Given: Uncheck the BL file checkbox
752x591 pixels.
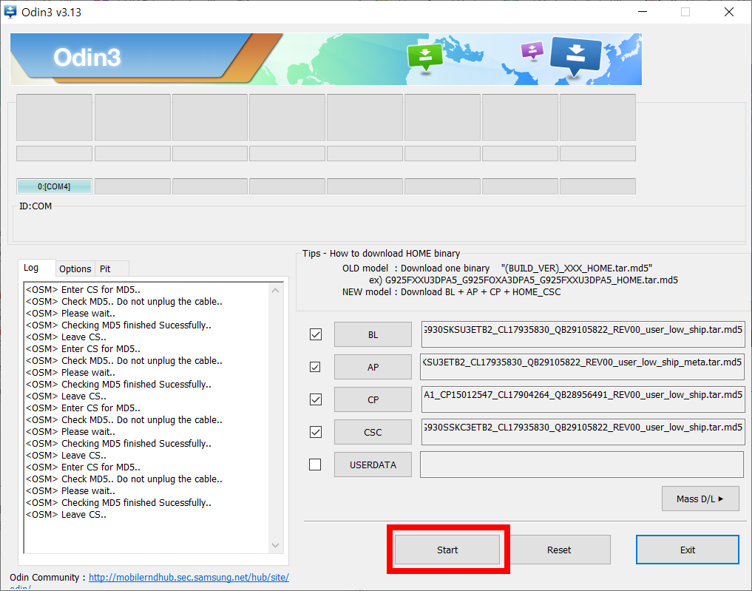Looking at the screenshot, I should pos(316,334).
